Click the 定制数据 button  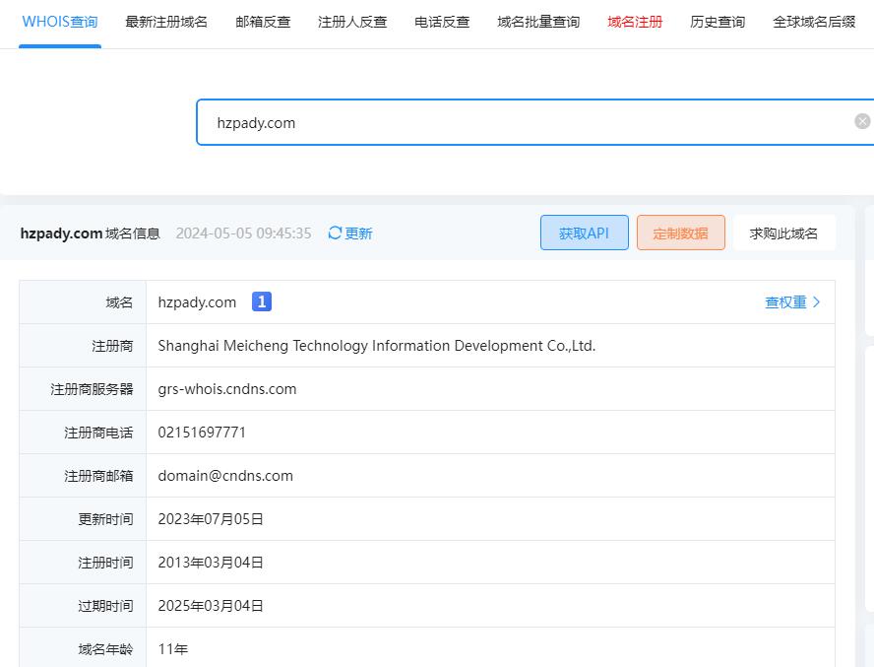click(x=680, y=233)
